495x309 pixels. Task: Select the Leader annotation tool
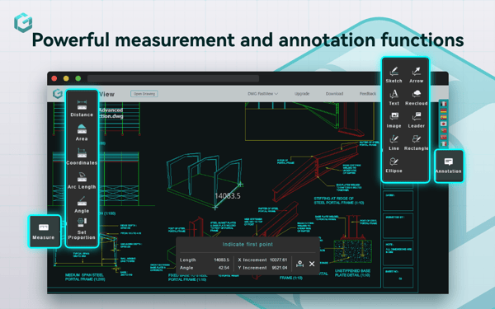[416, 119]
